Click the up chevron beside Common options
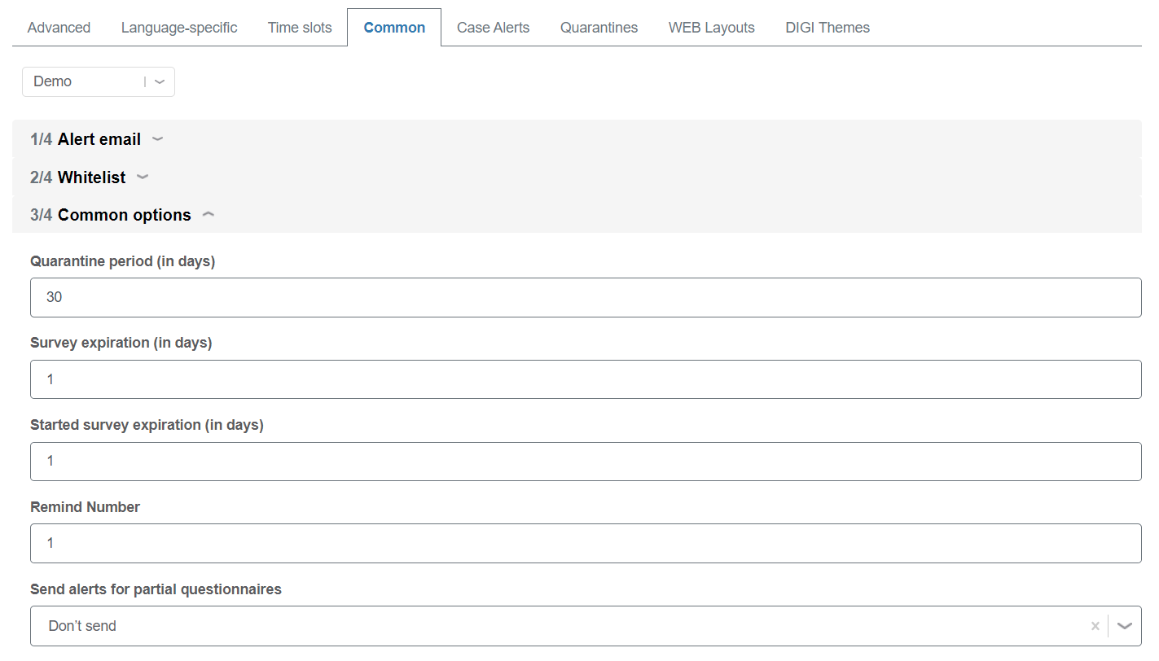1159x661 pixels. coord(209,215)
